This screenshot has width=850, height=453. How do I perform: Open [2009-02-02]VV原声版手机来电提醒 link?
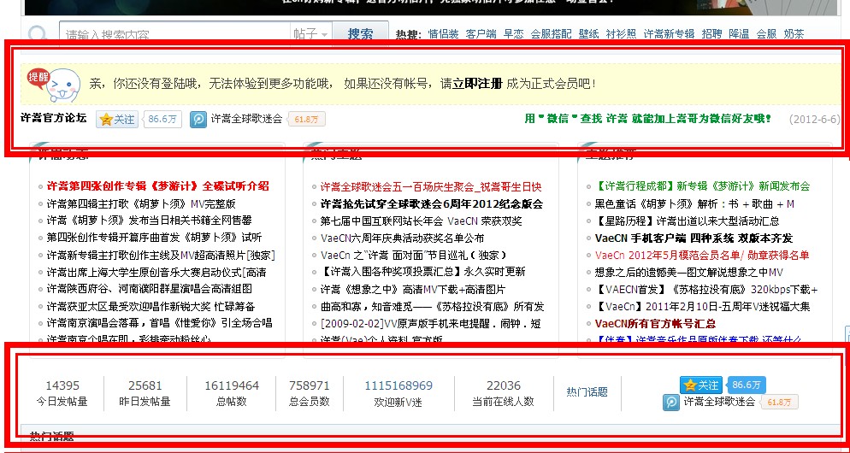[430, 323]
